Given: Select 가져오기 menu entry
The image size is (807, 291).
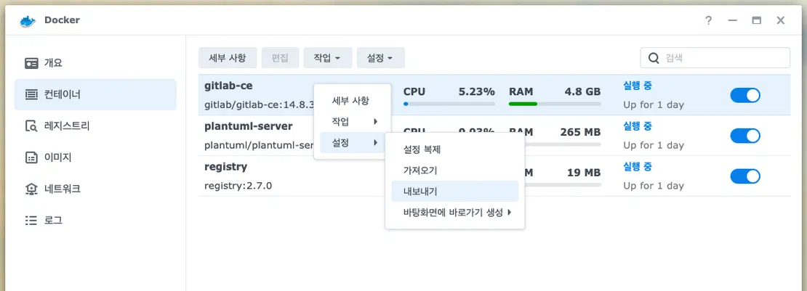Looking at the screenshot, I should (x=455, y=171).
